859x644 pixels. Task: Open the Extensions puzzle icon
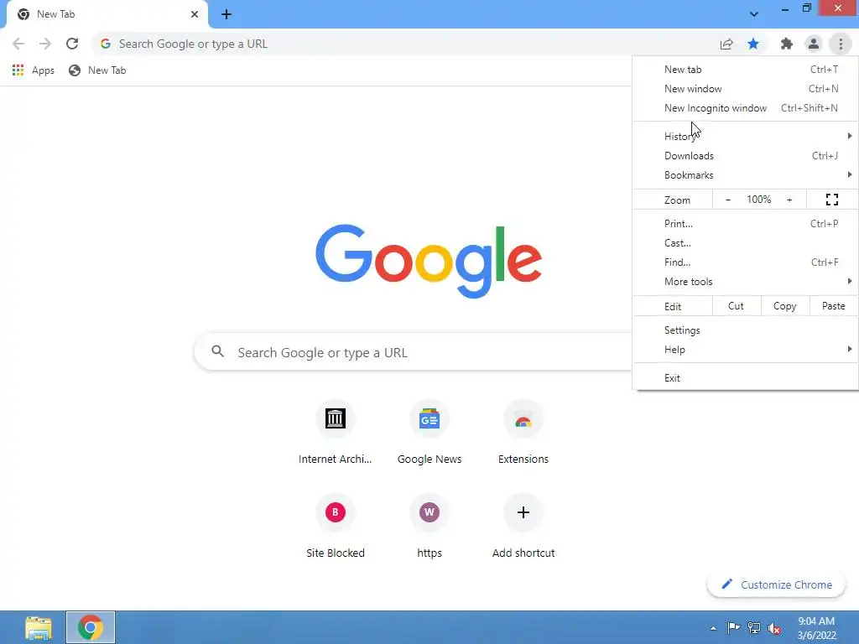pos(787,44)
